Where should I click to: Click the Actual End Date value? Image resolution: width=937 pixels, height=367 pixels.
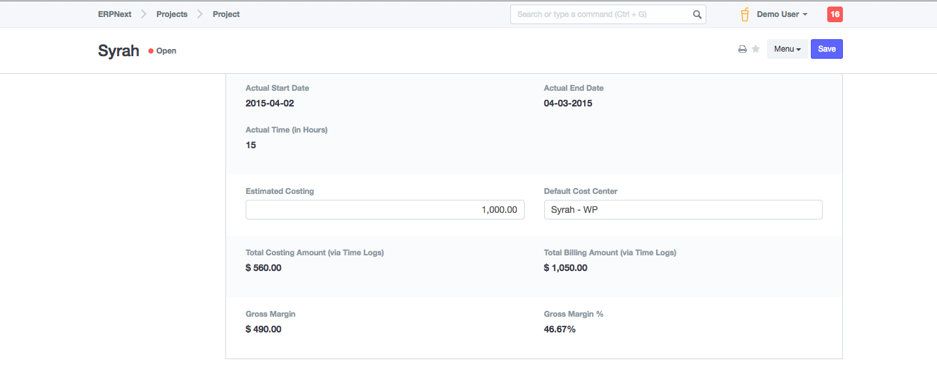click(x=568, y=103)
